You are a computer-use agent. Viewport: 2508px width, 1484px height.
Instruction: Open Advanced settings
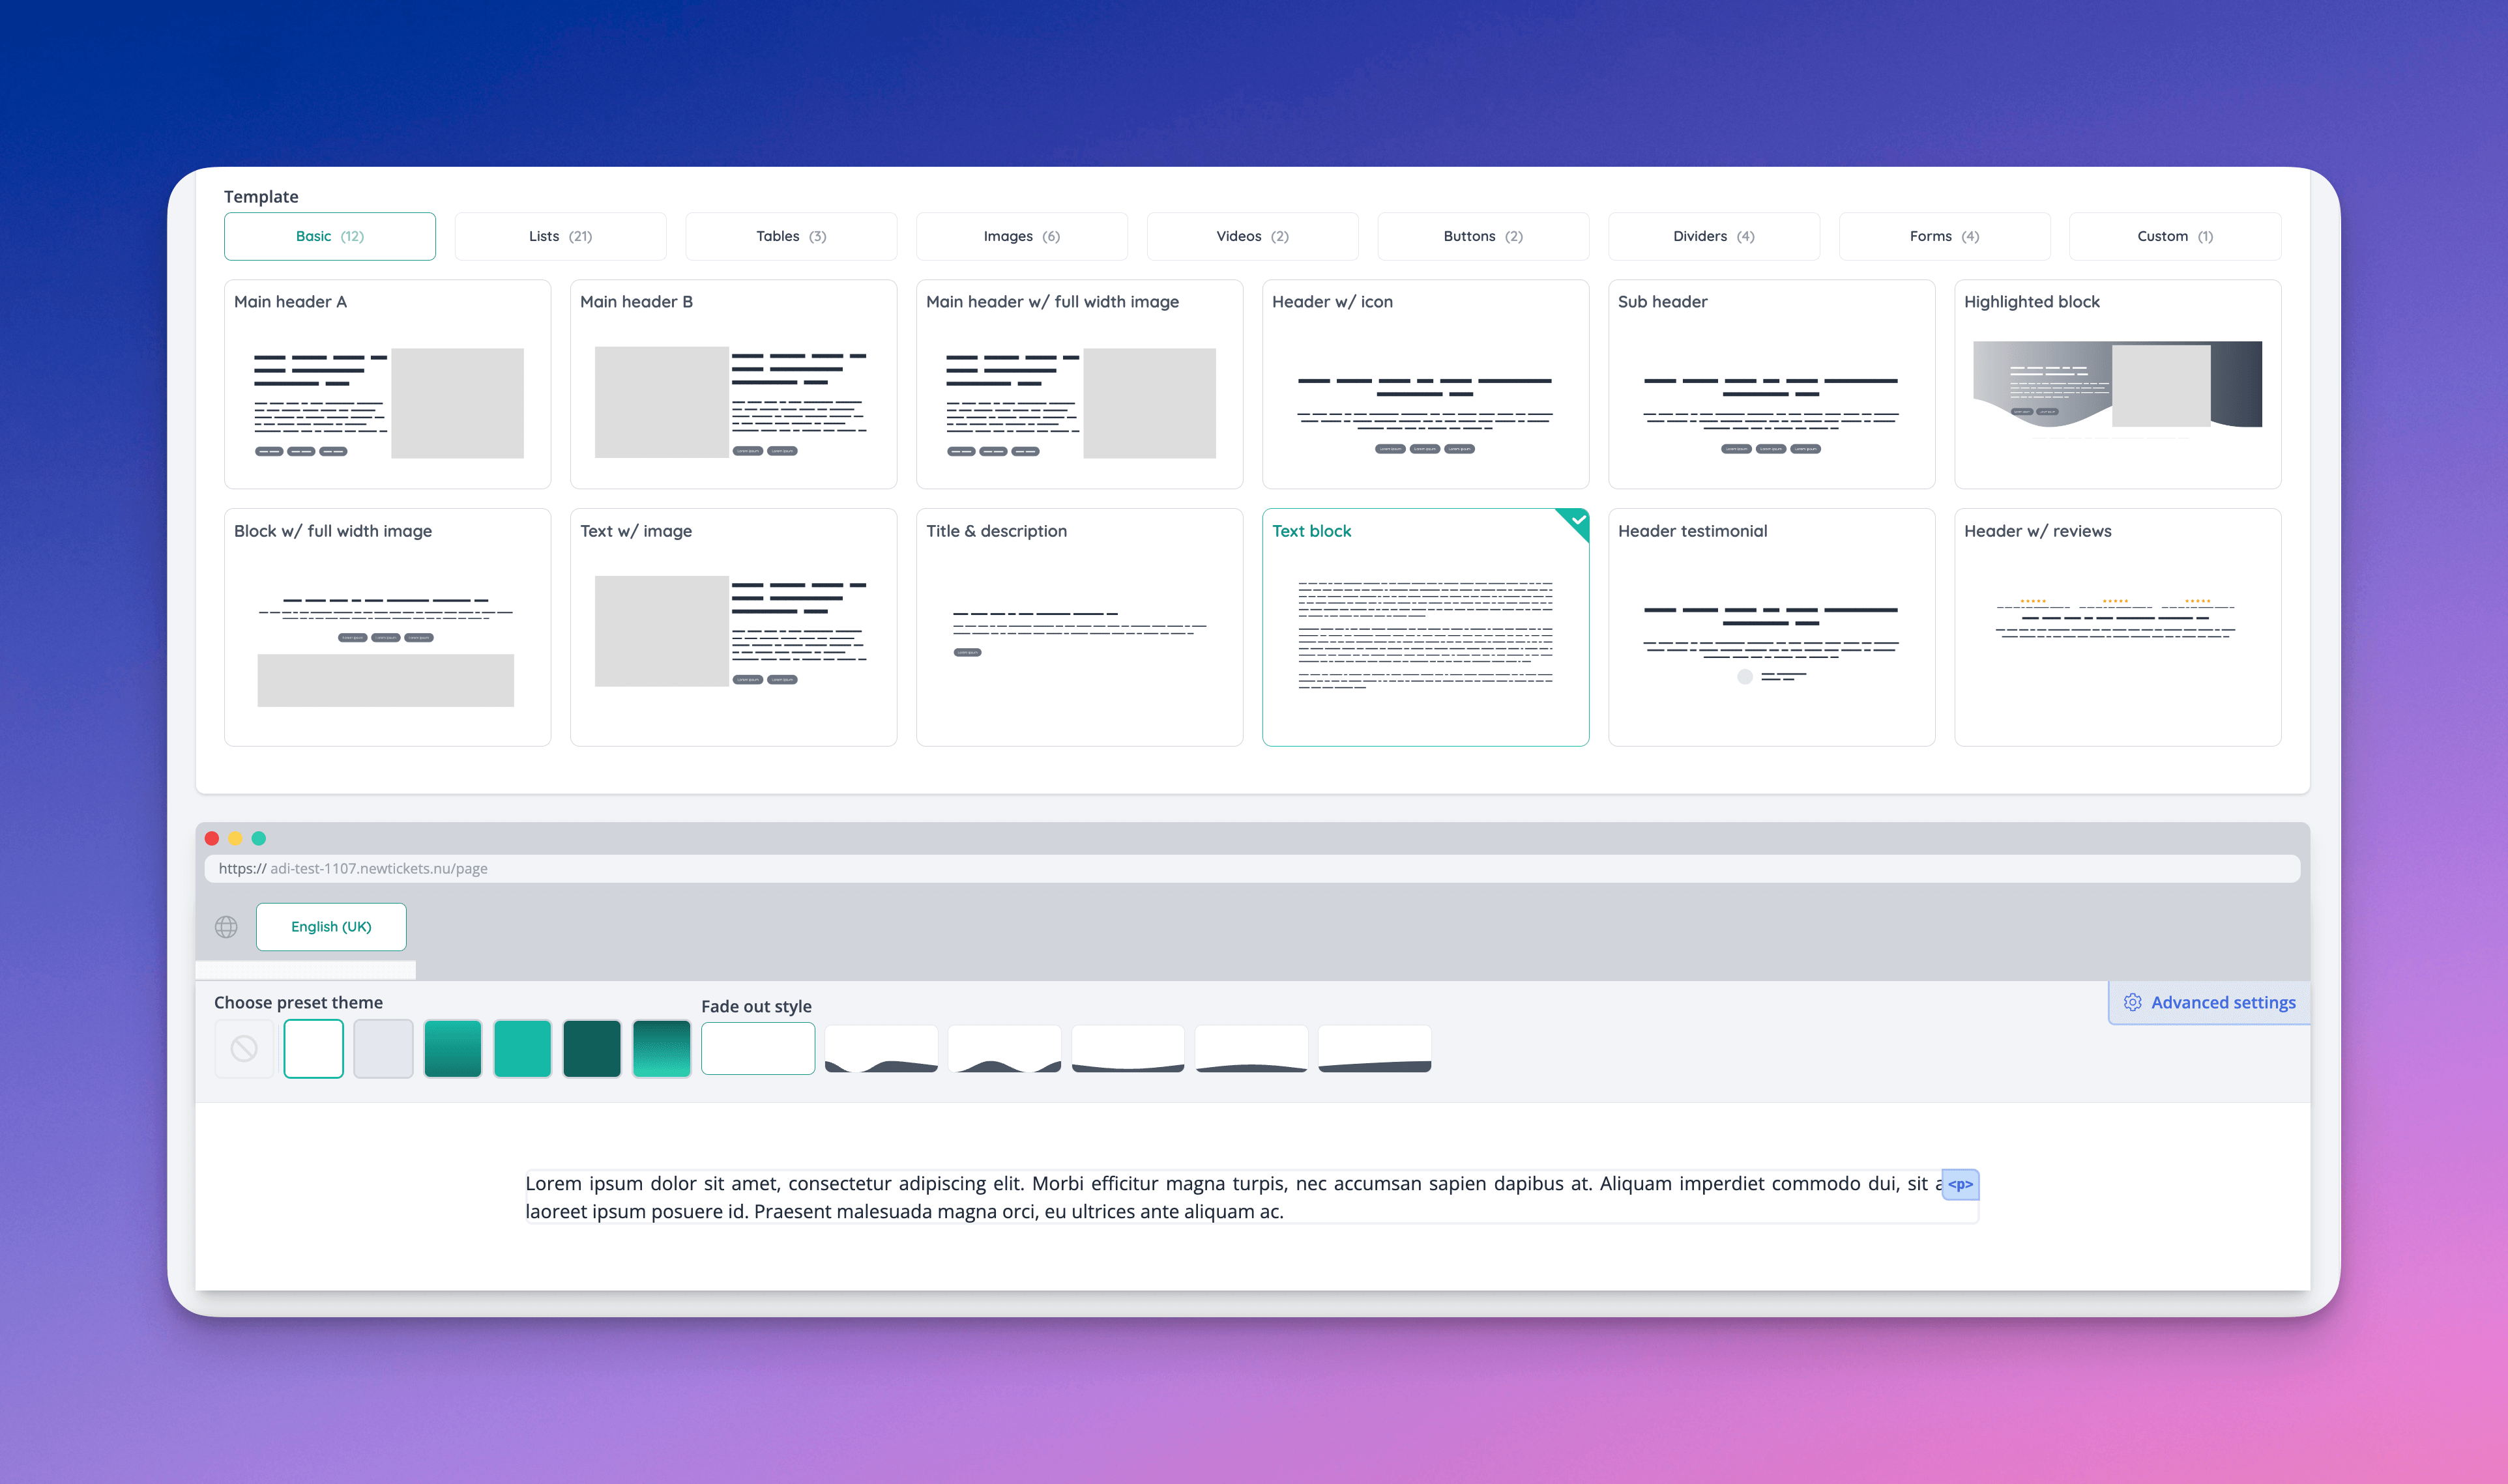click(2222, 1002)
